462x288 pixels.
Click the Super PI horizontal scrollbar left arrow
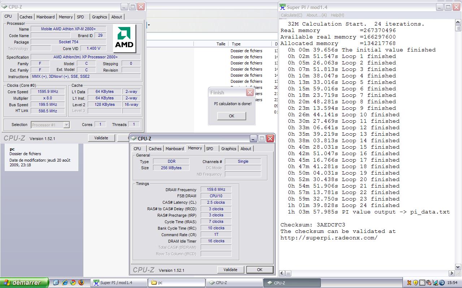click(283, 273)
